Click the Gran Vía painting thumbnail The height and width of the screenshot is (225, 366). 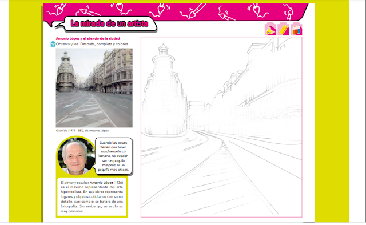(94, 88)
